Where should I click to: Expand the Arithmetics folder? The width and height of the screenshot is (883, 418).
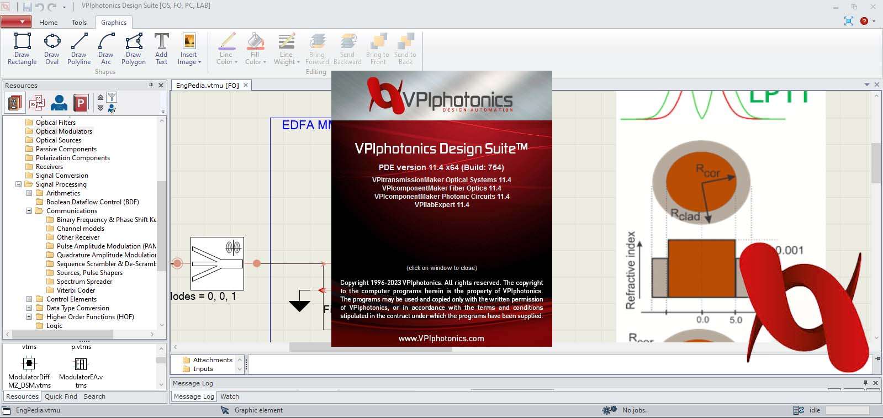tap(29, 193)
